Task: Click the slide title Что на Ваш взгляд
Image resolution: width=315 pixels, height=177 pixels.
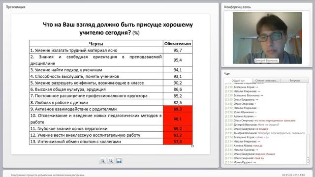Action: coord(118,29)
